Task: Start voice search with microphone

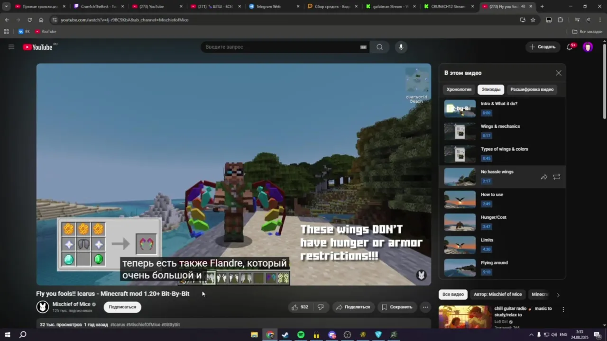Action: click(x=401, y=47)
